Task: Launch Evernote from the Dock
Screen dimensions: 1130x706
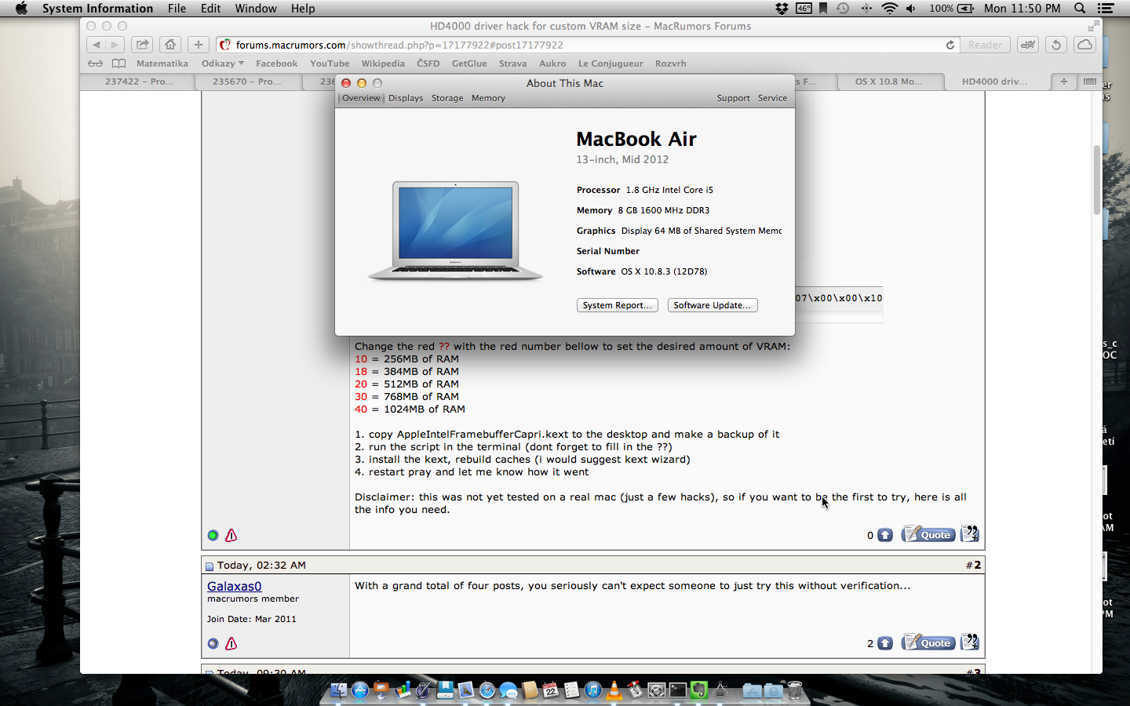Action: (698, 690)
